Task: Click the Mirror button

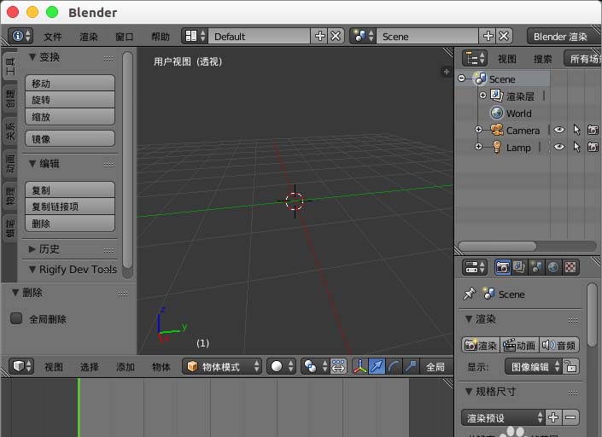Action: pos(70,138)
